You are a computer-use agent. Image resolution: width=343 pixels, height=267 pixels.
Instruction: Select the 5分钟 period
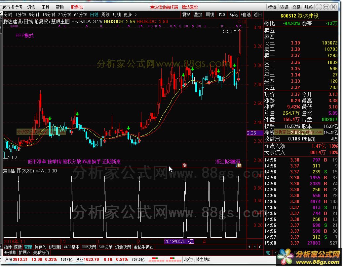[34, 15]
